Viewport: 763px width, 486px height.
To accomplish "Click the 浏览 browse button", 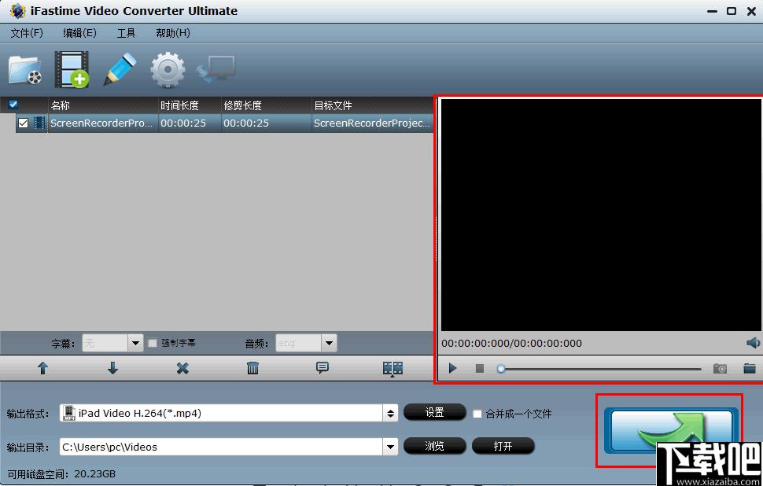I will tap(434, 446).
